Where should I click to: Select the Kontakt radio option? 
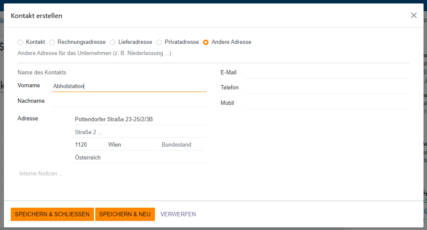(x=21, y=42)
